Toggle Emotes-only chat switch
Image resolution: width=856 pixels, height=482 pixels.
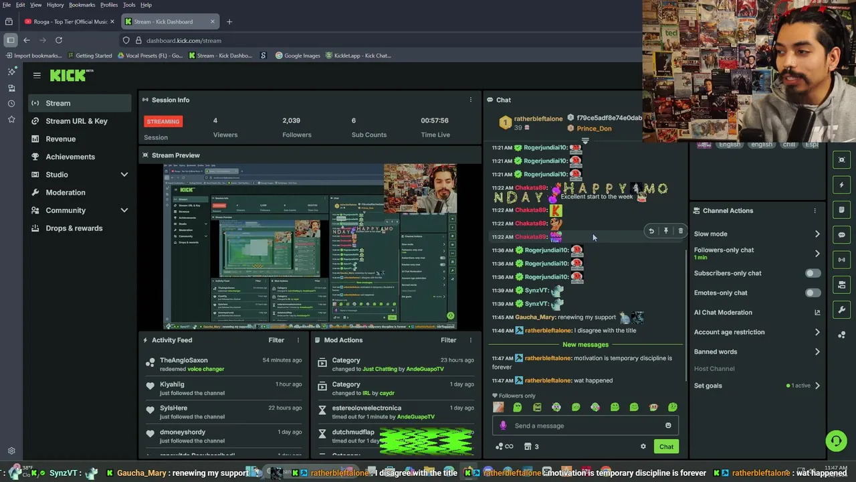click(x=813, y=293)
